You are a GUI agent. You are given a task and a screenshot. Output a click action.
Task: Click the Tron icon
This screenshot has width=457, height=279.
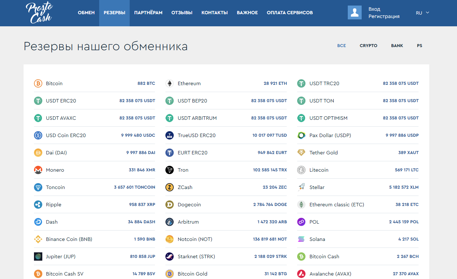[170, 170]
